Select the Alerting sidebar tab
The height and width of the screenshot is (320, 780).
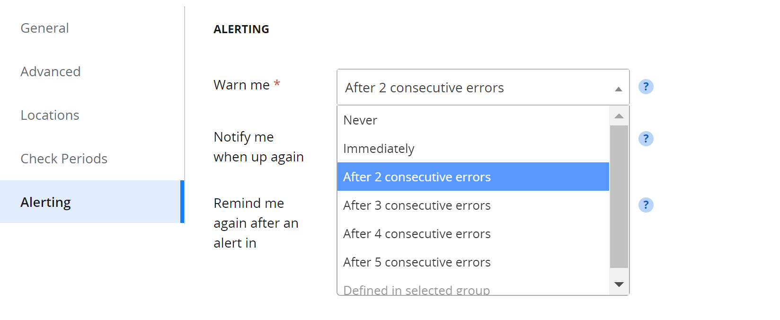(x=46, y=203)
